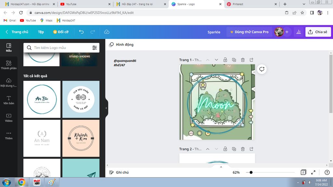The width and height of the screenshot is (333, 187).
Task: Click the Tìm kiếm Logo mẫu search field
Action: point(61,48)
